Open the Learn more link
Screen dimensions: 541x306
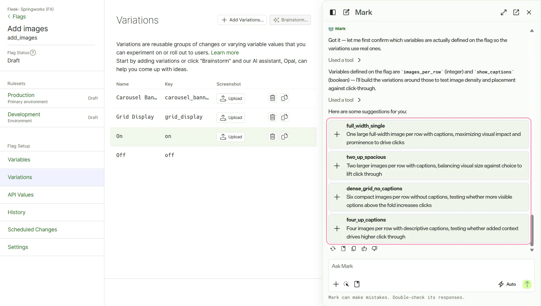coord(225,53)
